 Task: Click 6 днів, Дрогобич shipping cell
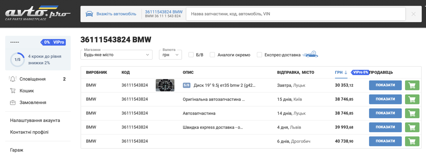coord(294,141)
